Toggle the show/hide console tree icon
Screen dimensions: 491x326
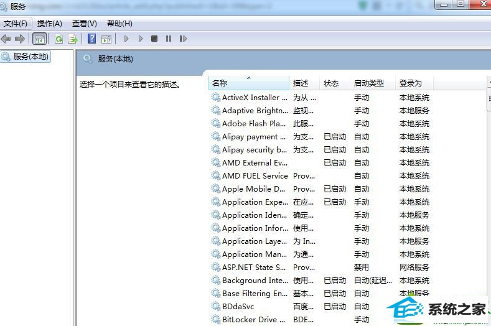[x=39, y=39]
